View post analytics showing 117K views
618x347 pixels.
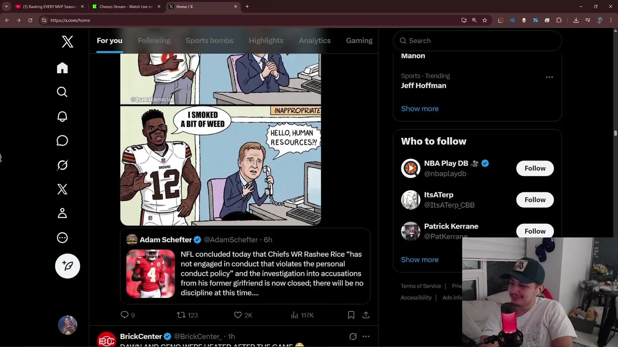click(x=302, y=315)
